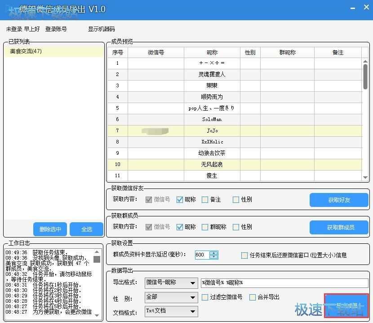The width and height of the screenshot is (373, 323).
Task: Enable the 合并导出 checkbox
Action: (x=253, y=297)
